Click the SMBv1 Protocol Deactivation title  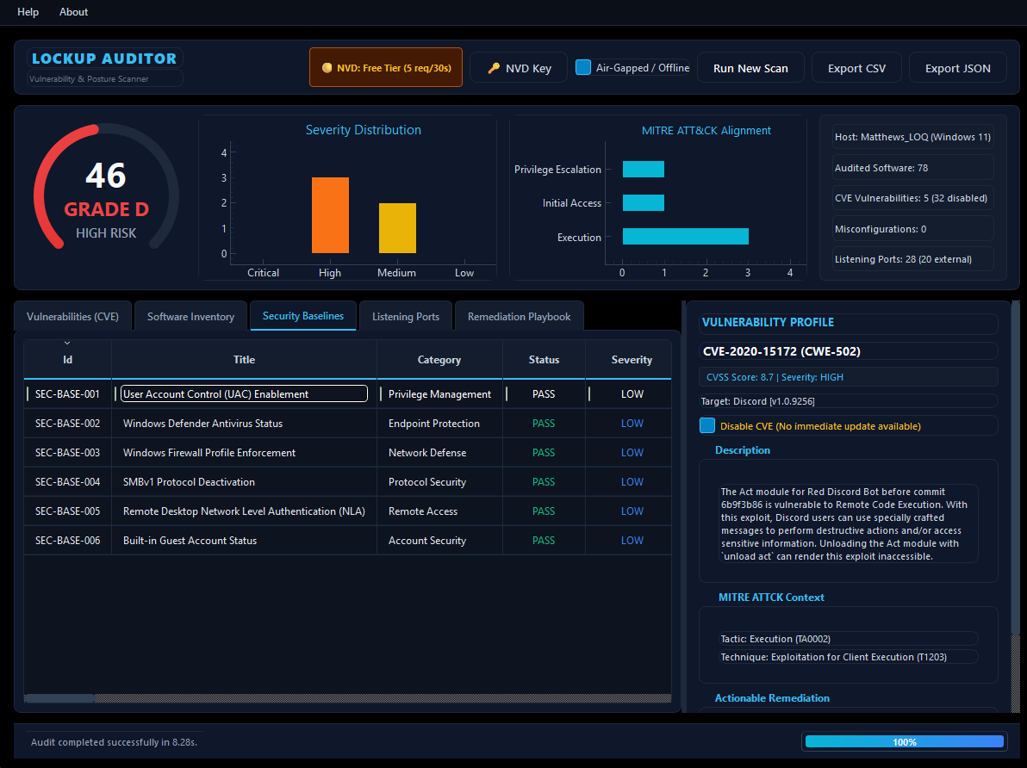click(189, 482)
